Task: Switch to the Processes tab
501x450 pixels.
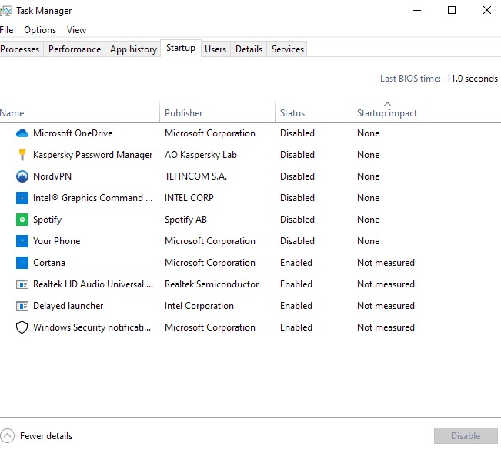Action: (20, 49)
